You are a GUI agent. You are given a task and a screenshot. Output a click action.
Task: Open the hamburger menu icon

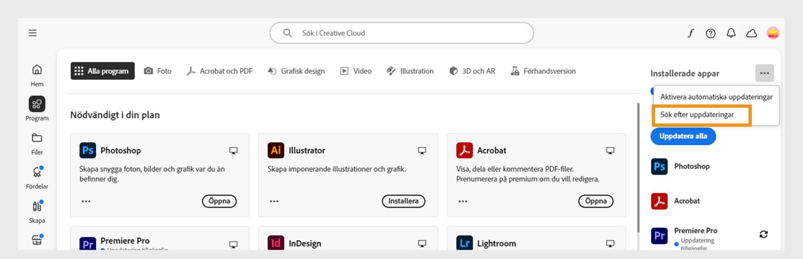(x=33, y=33)
